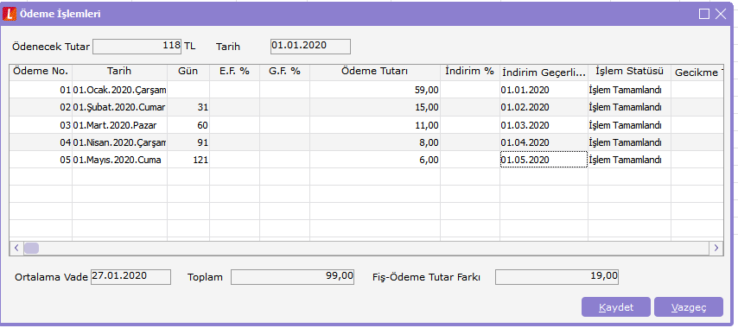Viewport: 738px width, 328px height.
Task: Select the İşlem Statüsü column header
Action: 629,72
